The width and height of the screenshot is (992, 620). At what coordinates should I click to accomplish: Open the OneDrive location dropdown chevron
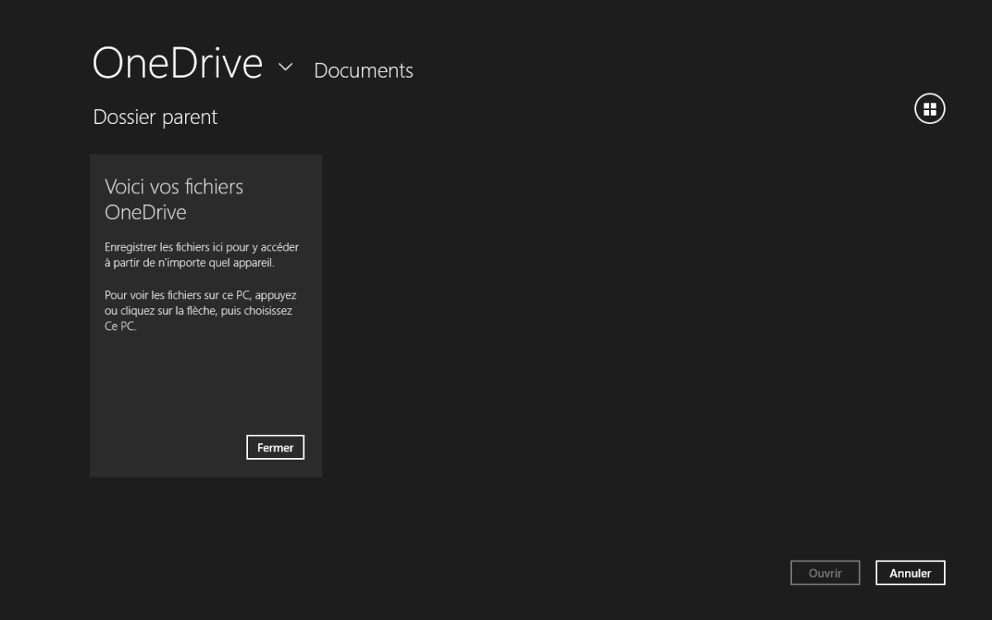pos(285,68)
